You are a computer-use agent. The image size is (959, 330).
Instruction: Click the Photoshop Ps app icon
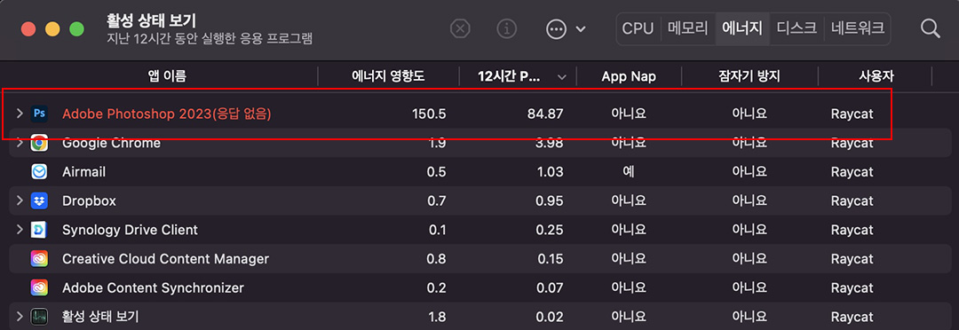(40, 114)
